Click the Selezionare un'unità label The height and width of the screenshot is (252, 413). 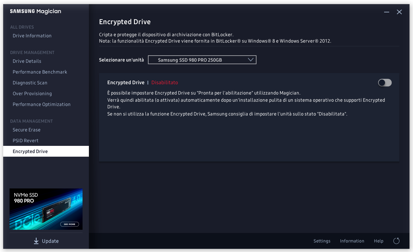(121, 60)
